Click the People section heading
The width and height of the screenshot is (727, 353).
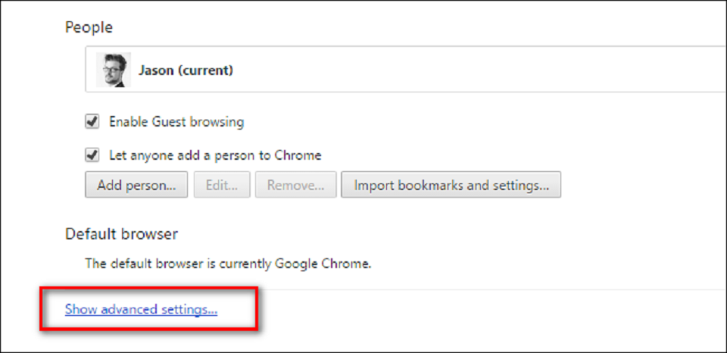click(89, 27)
